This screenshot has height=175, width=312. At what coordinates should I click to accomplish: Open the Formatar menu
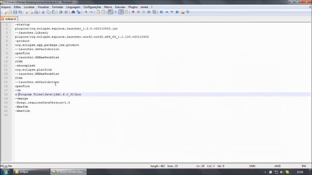[x=58, y=7]
